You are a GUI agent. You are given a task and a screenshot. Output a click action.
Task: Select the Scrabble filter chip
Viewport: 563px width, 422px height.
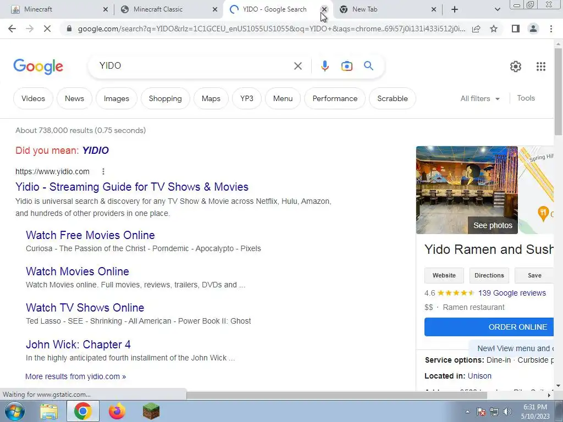coord(393,98)
